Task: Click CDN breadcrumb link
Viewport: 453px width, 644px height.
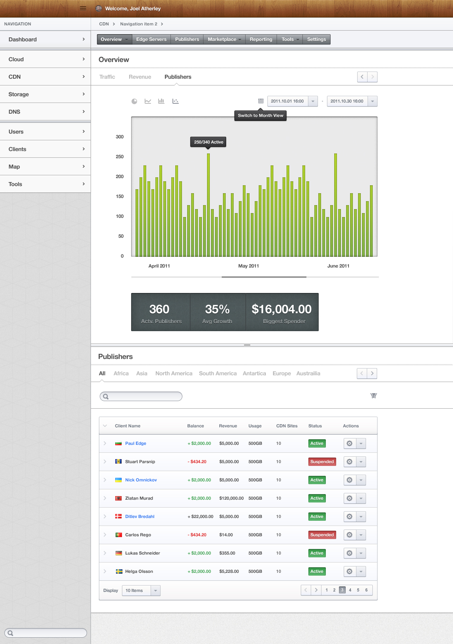Action: click(x=104, y=24)
